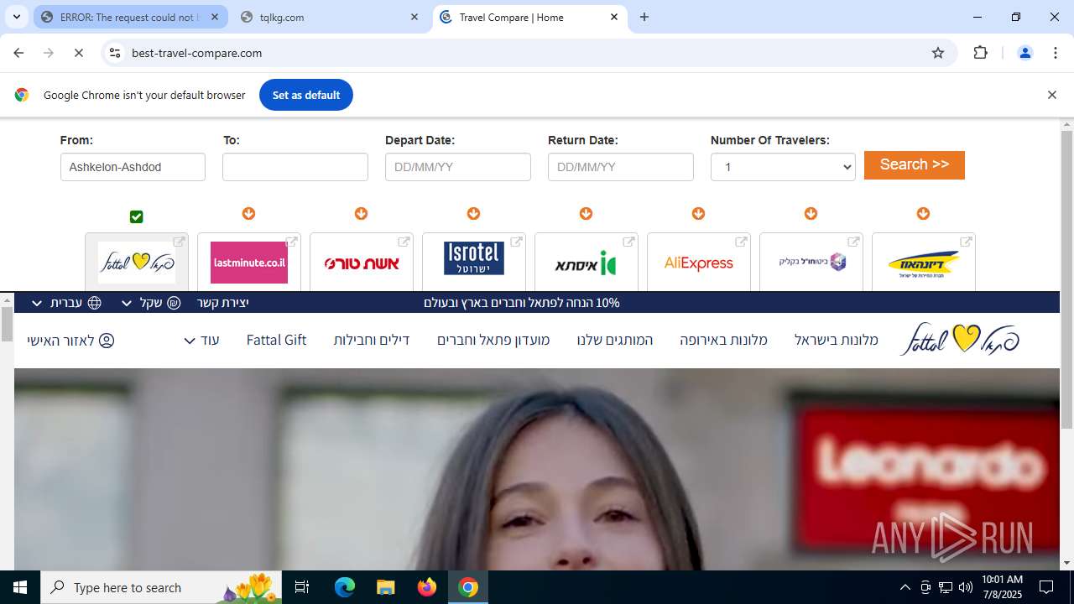Open the Extensions puzzle icon
The width and height of the screenshot is (1074, 604).
(980, 53)
